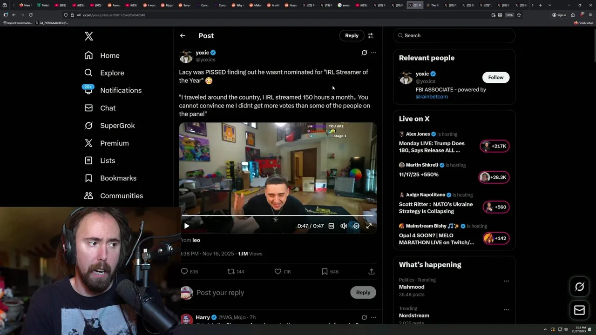Click Reply button beside reply field
Viewport: 596px width, 335px height.
coord(363,293)
